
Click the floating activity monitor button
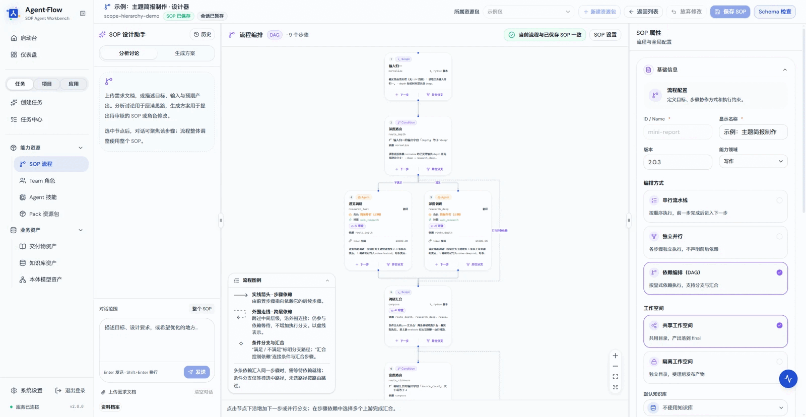788,379
